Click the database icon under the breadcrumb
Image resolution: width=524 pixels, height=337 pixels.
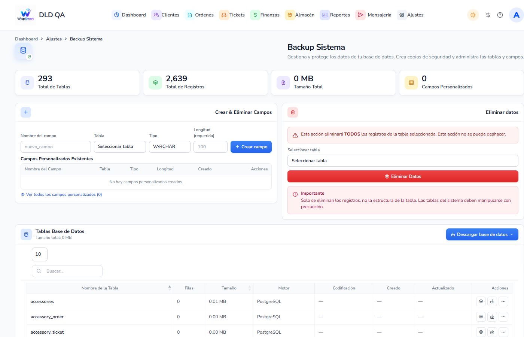(23, 51)
